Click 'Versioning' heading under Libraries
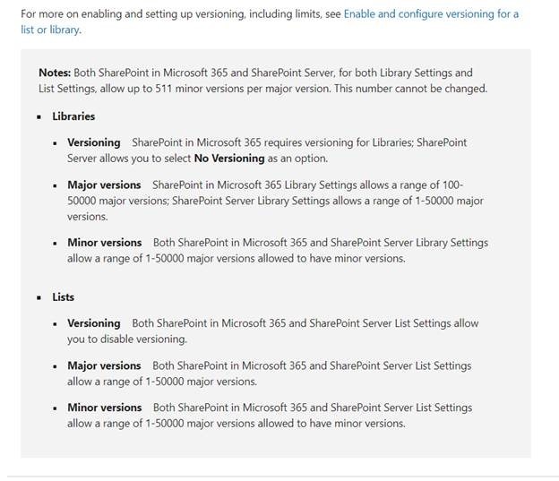Image resolution: width=559 pixels, height=481 pixels. point(94,142)
